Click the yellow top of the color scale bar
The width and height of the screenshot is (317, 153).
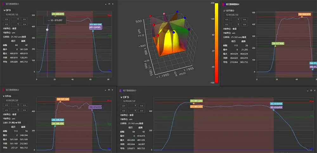click(x=217, y=5)
